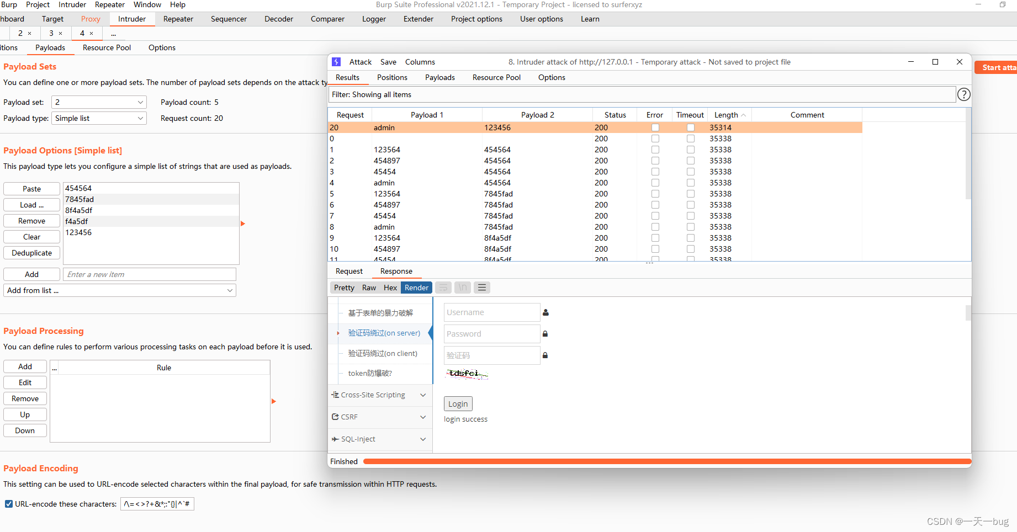Open the response viewer hamburger menu icon
The height and width of the screenshot is (532, 1017).
pyautogui.click(x=482, y=288)
